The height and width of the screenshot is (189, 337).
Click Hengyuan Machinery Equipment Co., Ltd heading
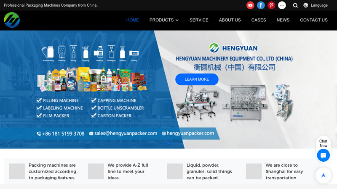coord(234,59)
